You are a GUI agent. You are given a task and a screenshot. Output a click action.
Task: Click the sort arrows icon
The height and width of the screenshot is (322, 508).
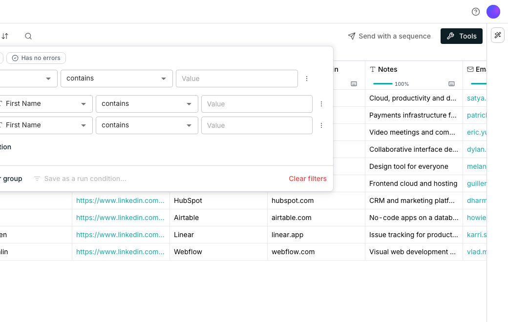(x=5, y=36)
